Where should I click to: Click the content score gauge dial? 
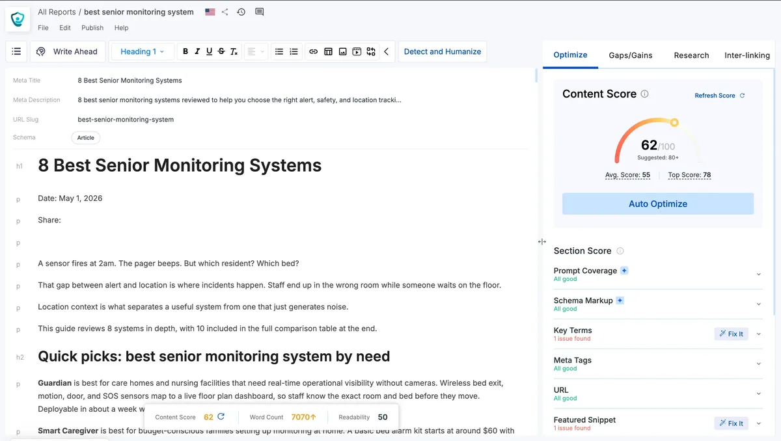658,140
